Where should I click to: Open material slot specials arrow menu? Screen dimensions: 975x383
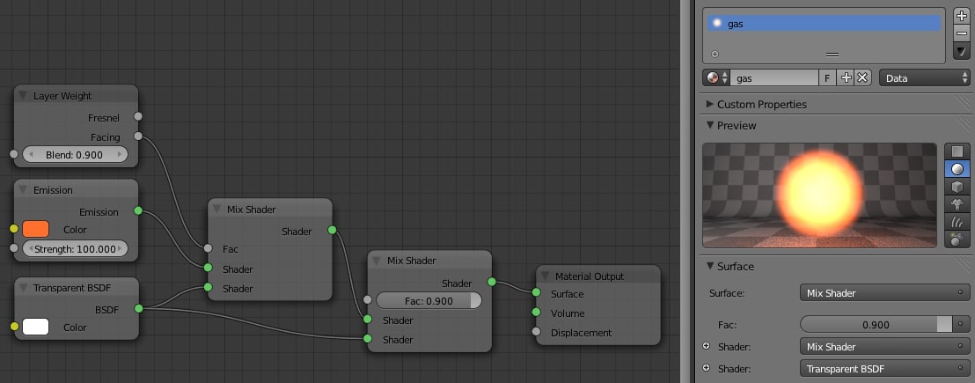961,52
